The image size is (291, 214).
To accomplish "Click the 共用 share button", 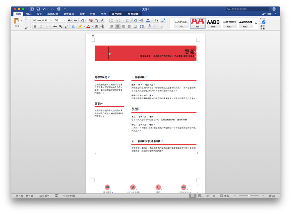I will 267,14.
